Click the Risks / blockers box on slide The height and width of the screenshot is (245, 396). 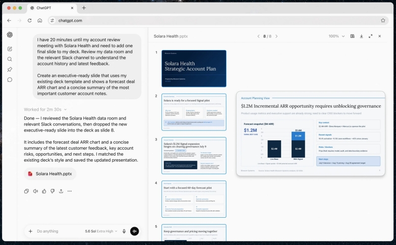click(348, 149)
